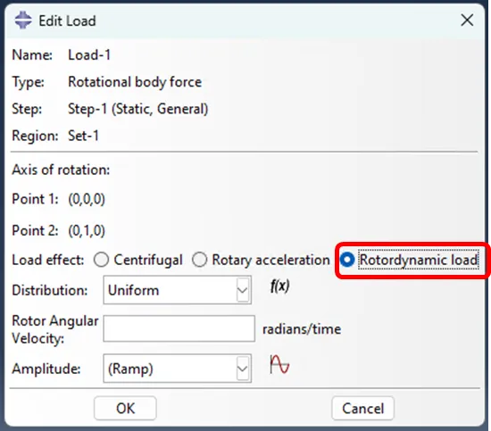
Task: Open the Distribution combo box showing Uniform
Action: point(178,290)
